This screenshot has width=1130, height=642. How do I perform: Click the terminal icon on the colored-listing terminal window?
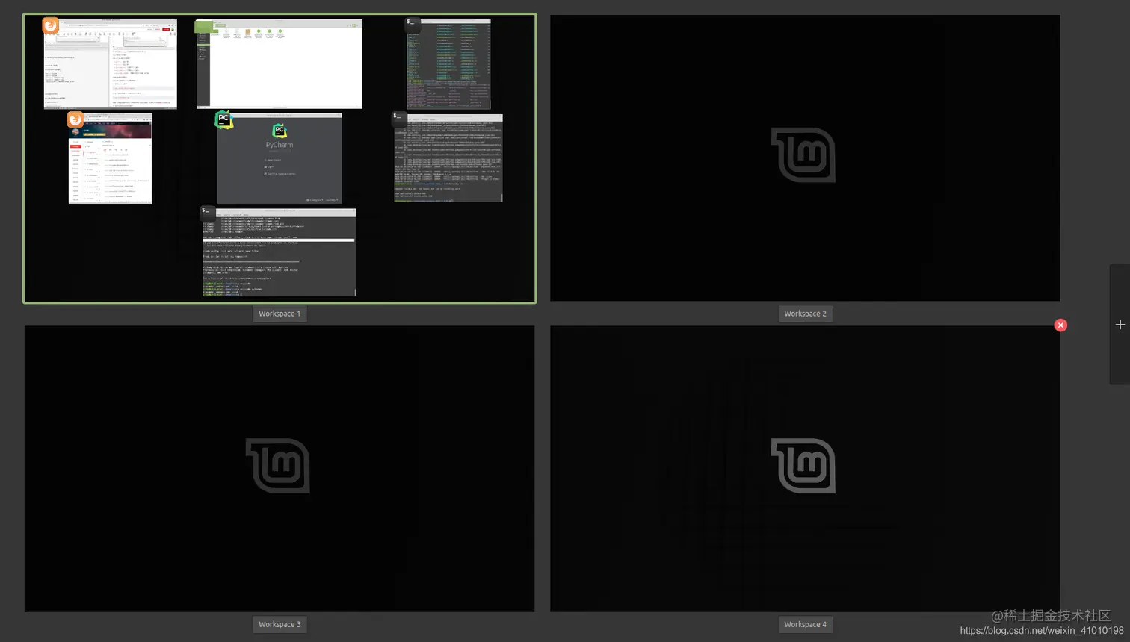(412, 25)
